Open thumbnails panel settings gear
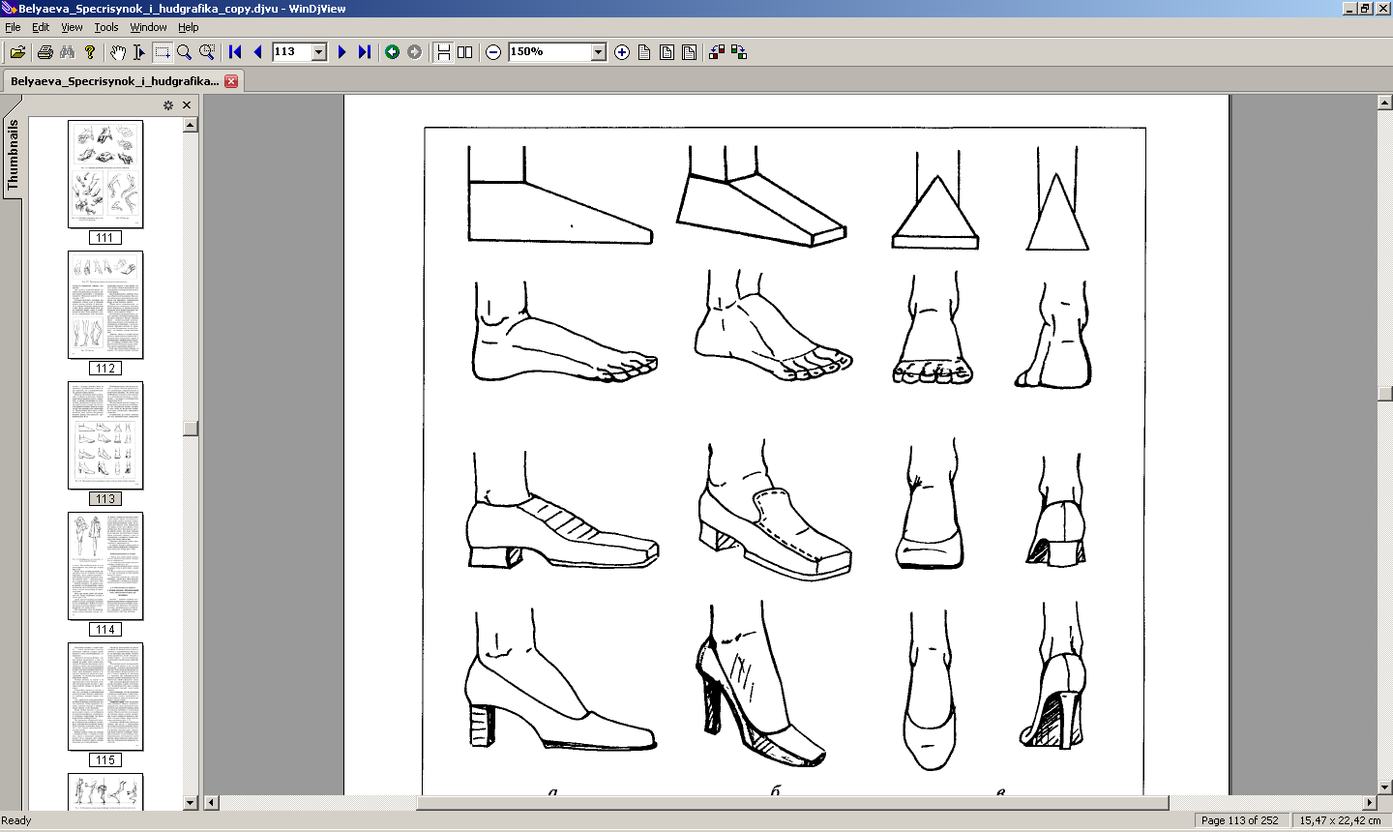The height and width of the screenshot is (832, 1393). pyautogui.click(x=168, y=105)
